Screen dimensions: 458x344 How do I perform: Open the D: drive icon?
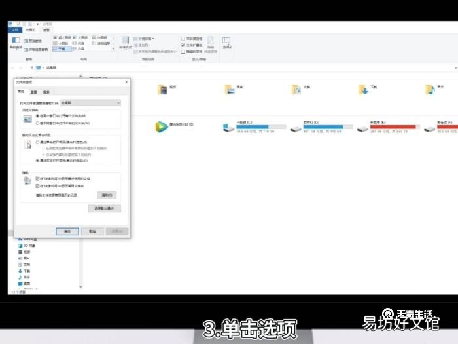click(x=296, y=128)
